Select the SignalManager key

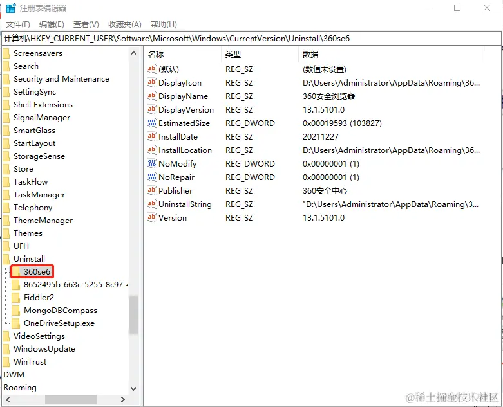(x=42, y=118)
